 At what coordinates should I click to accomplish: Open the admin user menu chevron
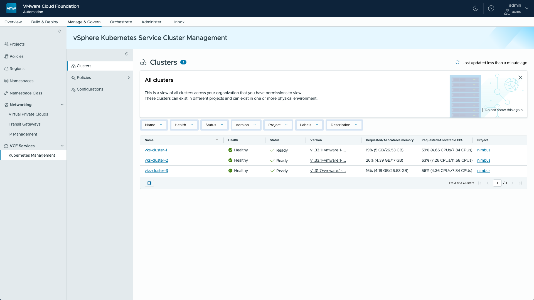(x=527, y=8)
